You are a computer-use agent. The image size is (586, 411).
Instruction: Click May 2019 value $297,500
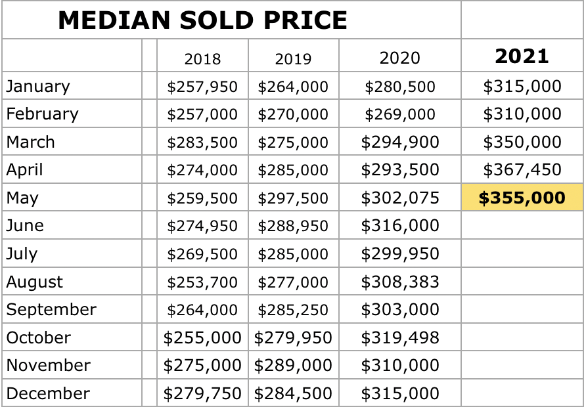pyautogui.click(x=293, y=198)
